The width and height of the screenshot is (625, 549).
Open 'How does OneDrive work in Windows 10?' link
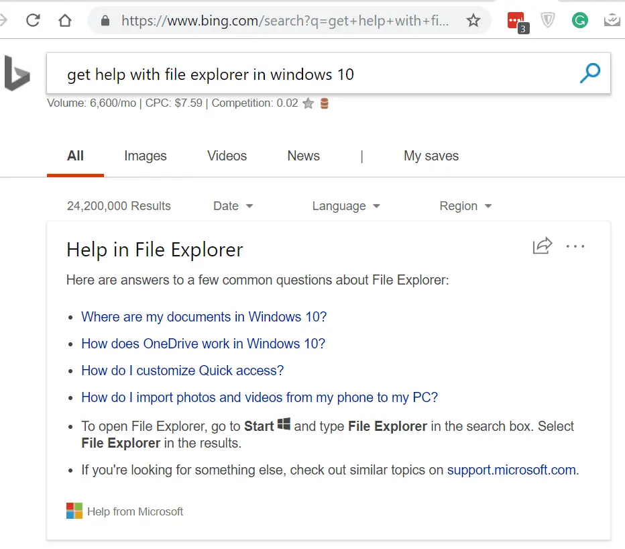[x=203, y=344]
